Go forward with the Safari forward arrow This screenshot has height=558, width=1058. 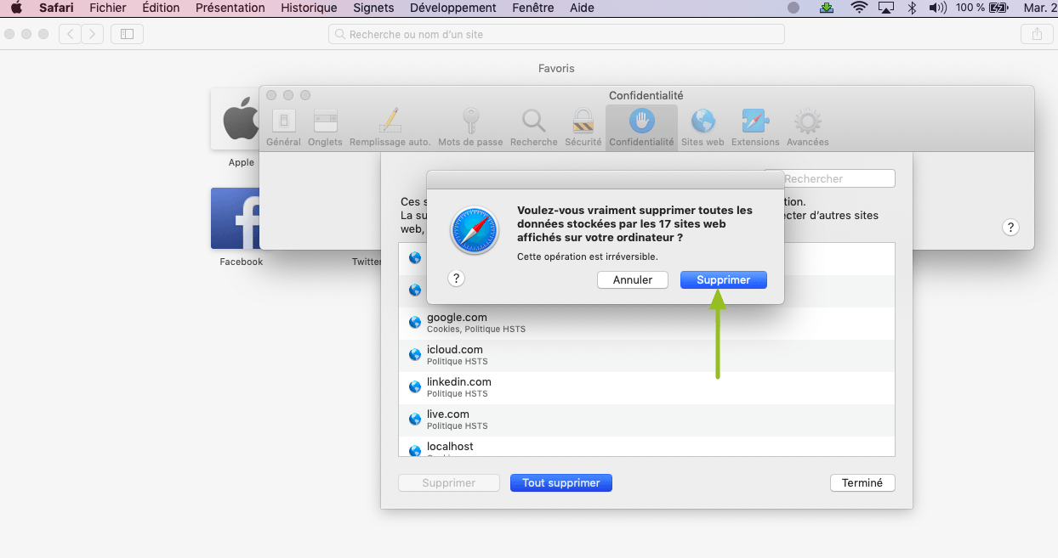93,34
